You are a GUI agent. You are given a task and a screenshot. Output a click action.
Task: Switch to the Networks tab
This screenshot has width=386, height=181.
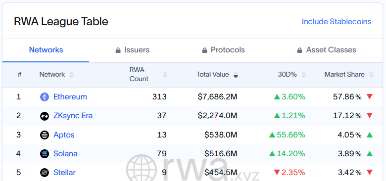pyautogui.click(x=46, y=50)
